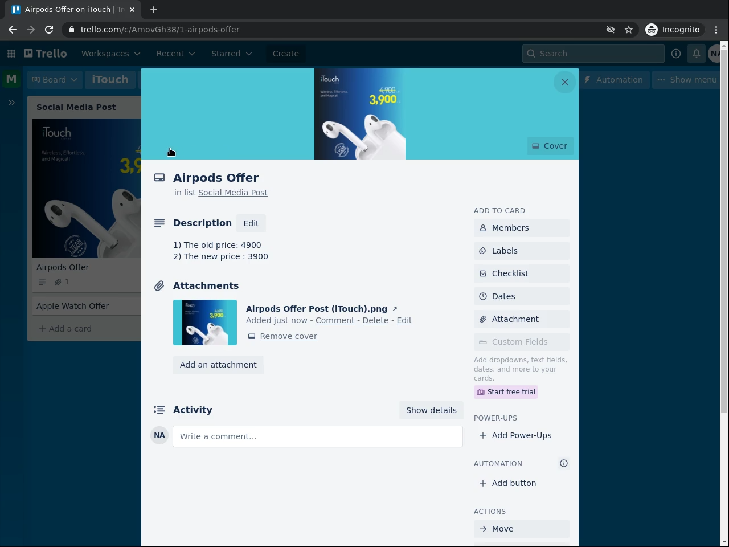View automation info icon
The width and height of the screenshot is (729, 547).
[x=564, y=463]
